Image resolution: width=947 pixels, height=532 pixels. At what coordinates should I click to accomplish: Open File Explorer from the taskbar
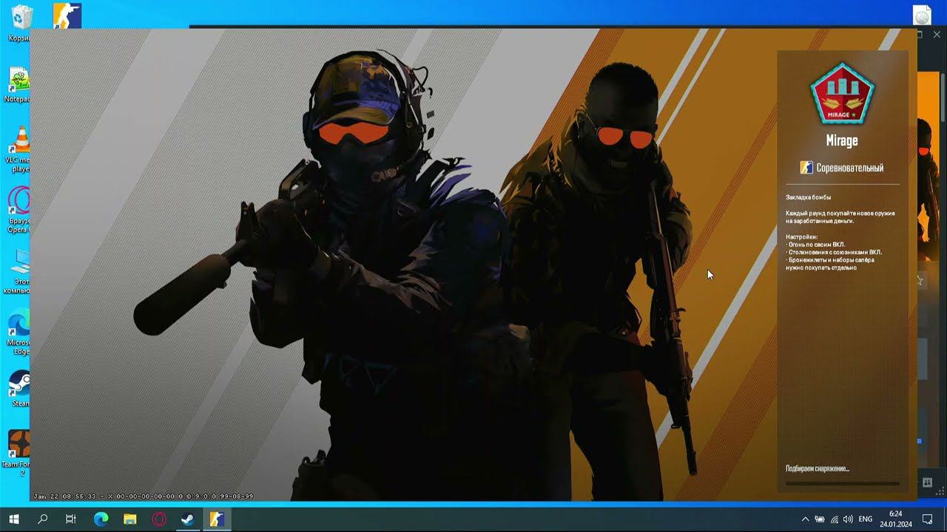coord(129,519)
